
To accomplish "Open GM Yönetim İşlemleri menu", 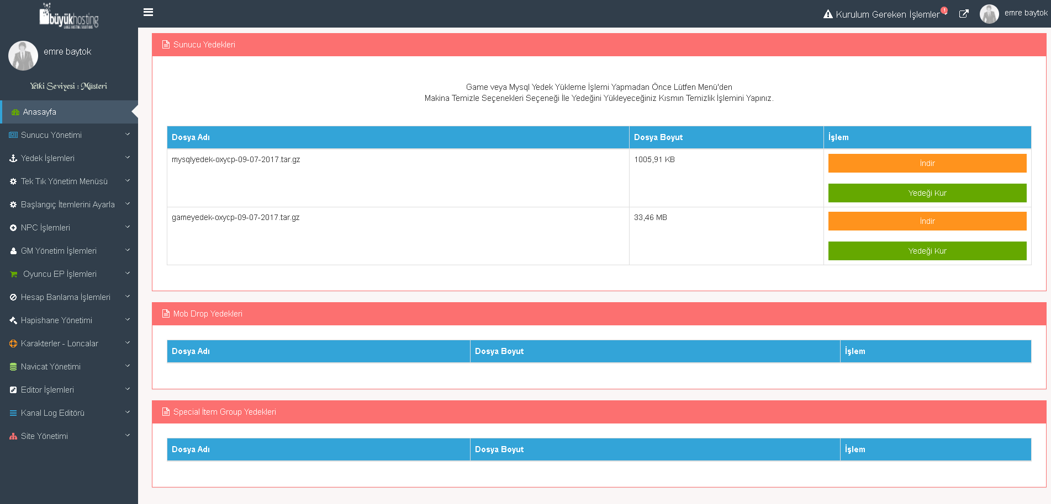I will click(59, 251).
